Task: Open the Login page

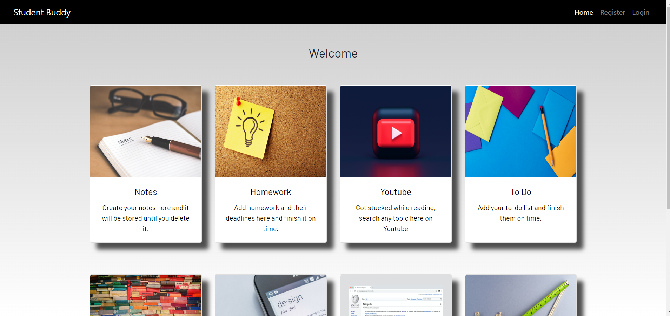Action: (641, 12)
